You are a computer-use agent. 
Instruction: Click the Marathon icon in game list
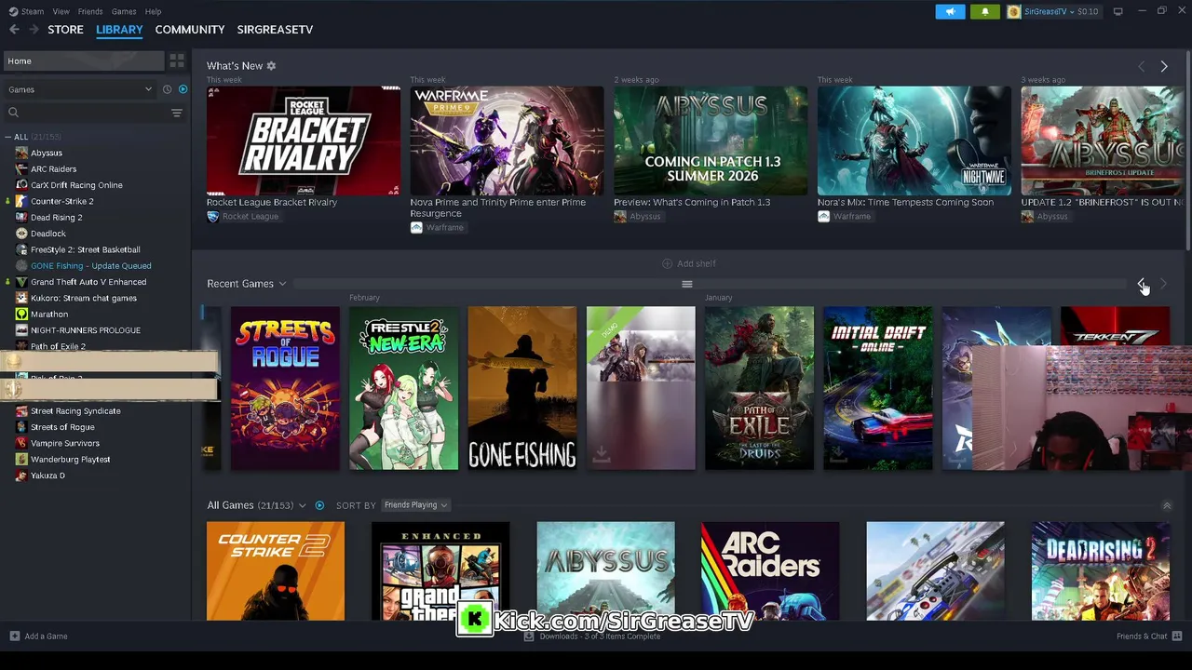coord(21,315)
